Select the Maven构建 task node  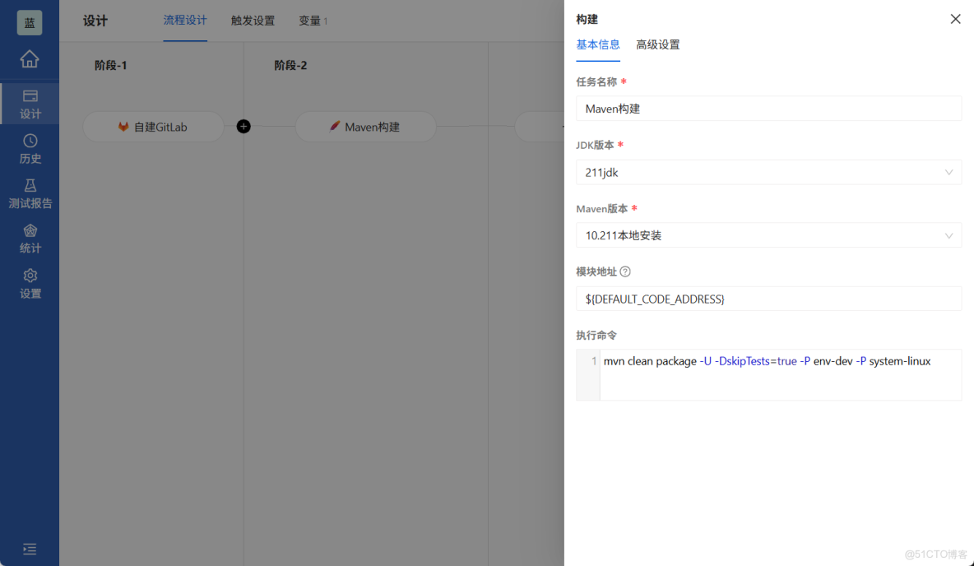(x=365, y=126)
